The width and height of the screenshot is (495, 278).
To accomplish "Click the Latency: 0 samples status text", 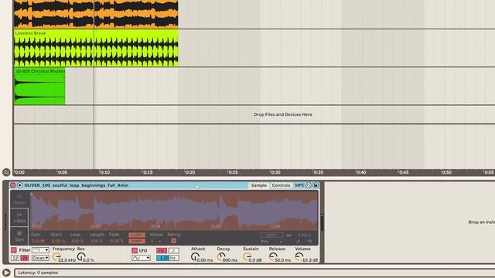I will [38, 273].
